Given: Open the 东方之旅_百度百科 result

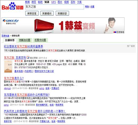Looking at the screenshot, I should pos(15,58).
